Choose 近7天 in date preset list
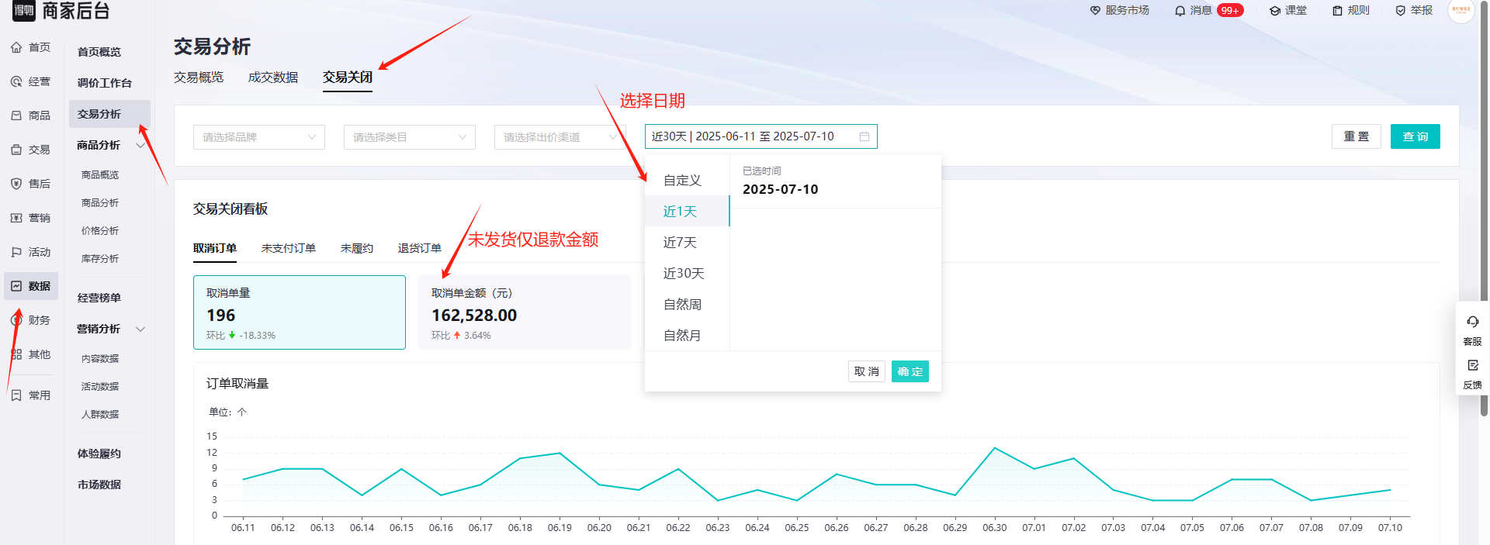 (x=680, y=243)
